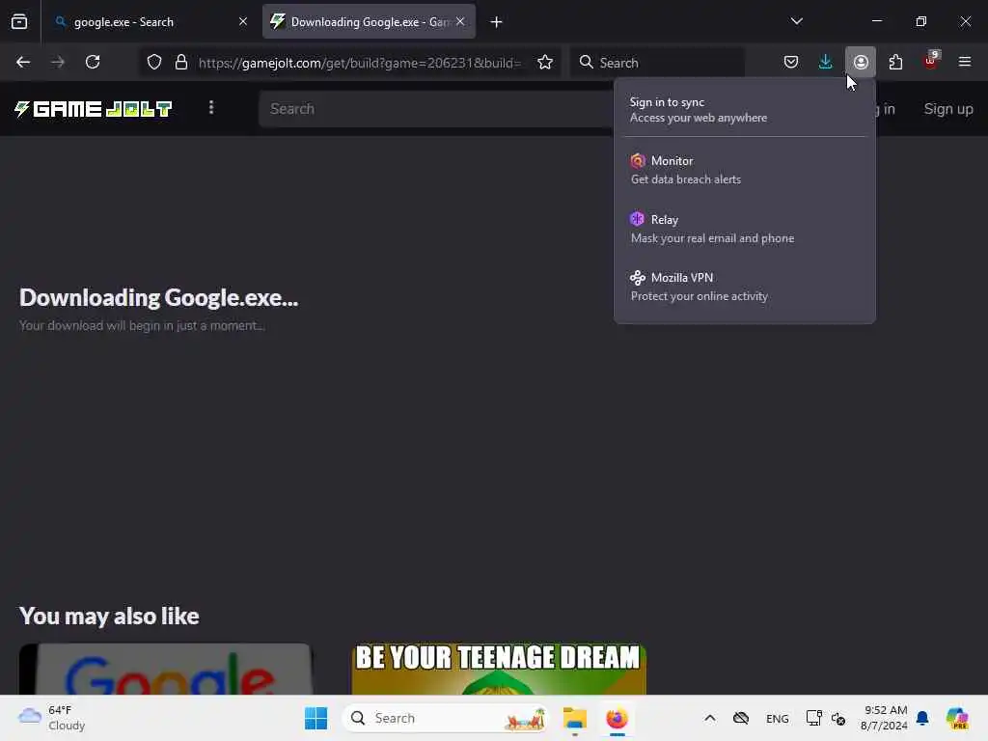
Task: Open the Downloads panel
Action: (826, 62)
